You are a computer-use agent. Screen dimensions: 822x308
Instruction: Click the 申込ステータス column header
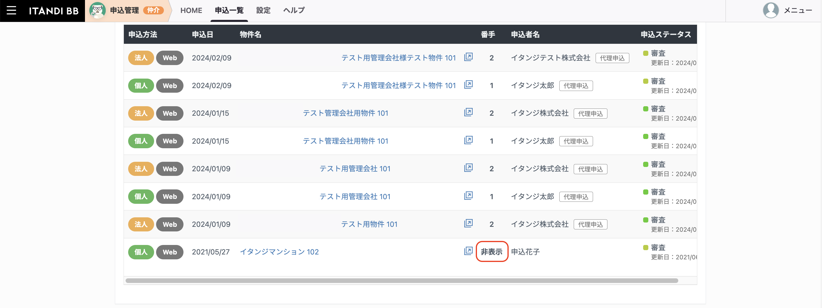666,35
